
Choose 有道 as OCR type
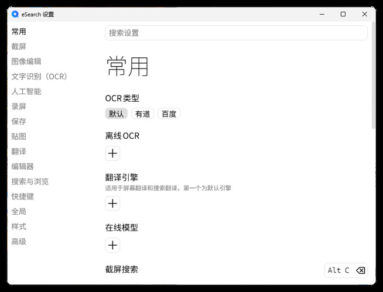(142, 114)
